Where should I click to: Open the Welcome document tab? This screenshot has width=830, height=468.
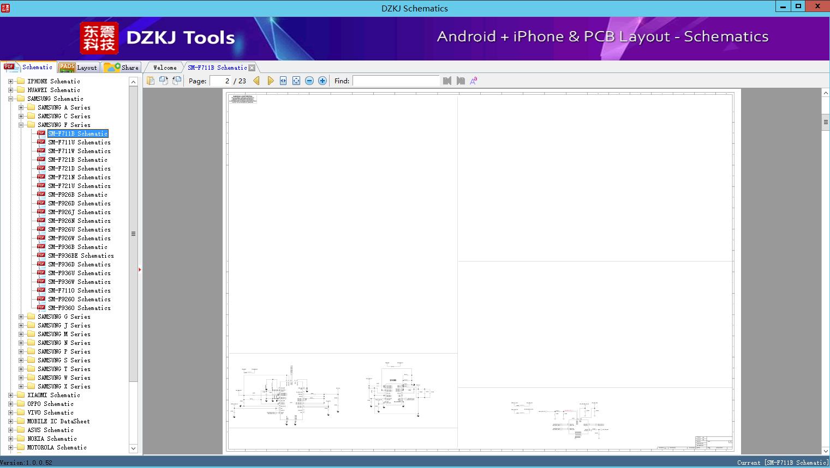165,68
